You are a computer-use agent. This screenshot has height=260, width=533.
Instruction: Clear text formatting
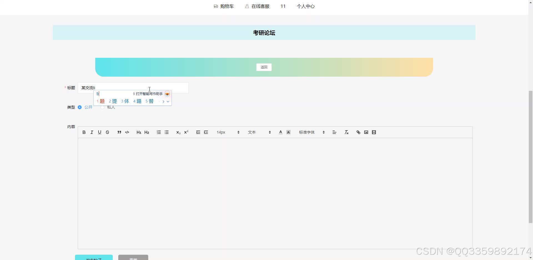tap(346, 132)
